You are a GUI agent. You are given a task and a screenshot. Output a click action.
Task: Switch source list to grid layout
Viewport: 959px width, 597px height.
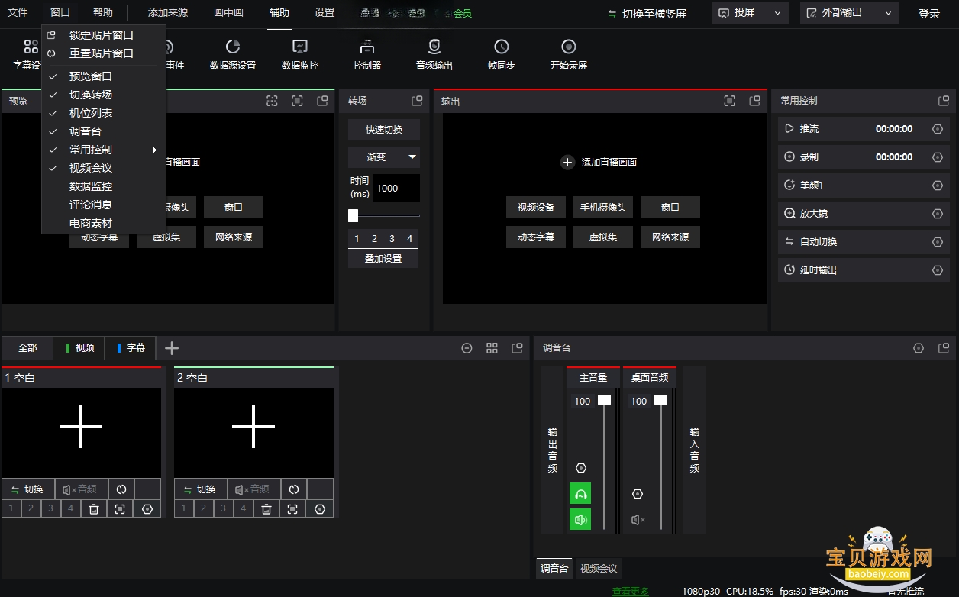tap(492, 348)
